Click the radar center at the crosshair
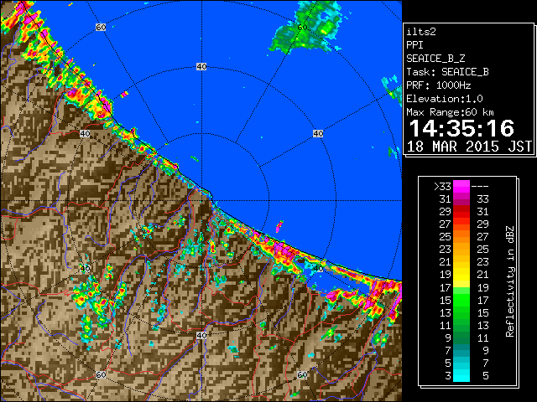 point(201,201)
